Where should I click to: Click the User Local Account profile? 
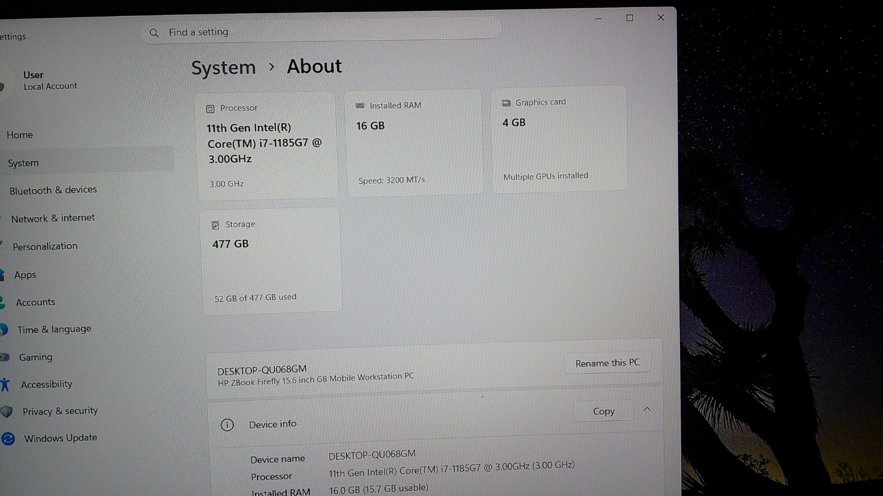(x=50, y=80)
